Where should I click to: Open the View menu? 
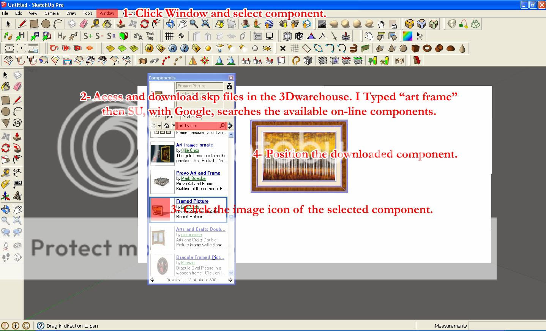pos(33,13)
